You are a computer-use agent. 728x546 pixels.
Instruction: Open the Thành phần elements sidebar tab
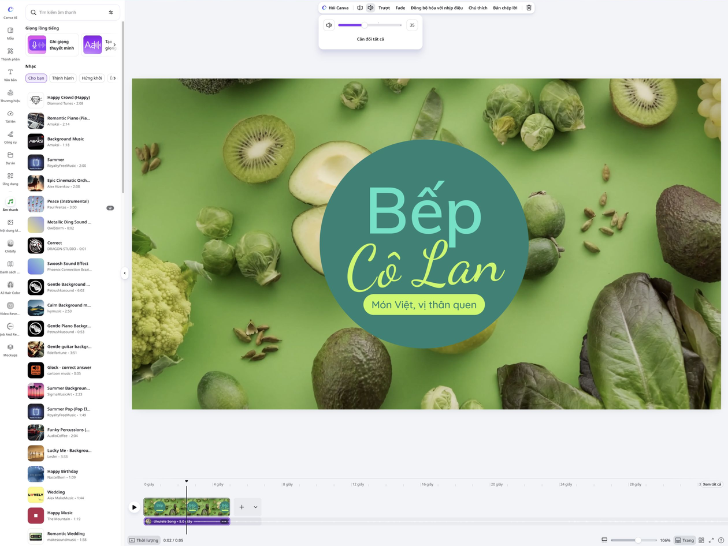10,54
